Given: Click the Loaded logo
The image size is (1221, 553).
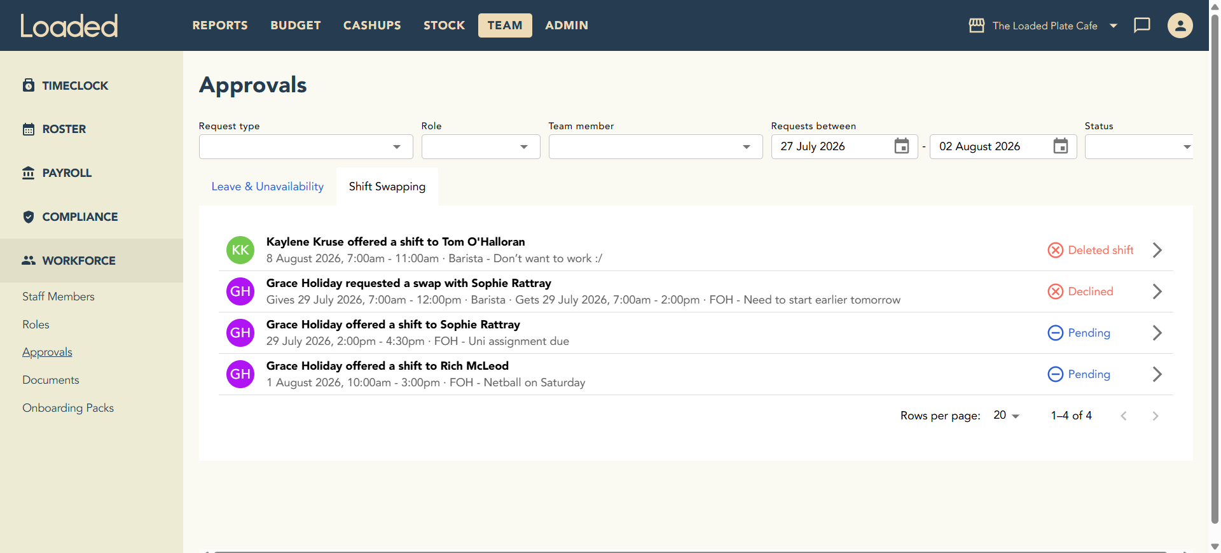Looking at the screenshot, I should (x=69, y=25).
